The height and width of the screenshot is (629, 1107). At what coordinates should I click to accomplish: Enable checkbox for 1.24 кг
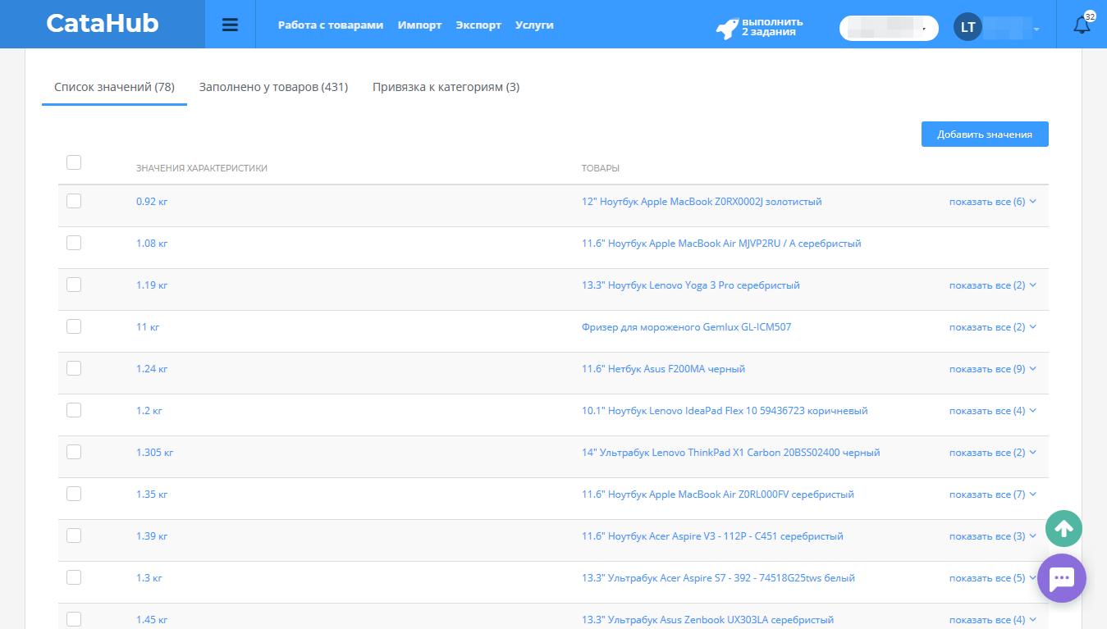[x=74, y=368]
